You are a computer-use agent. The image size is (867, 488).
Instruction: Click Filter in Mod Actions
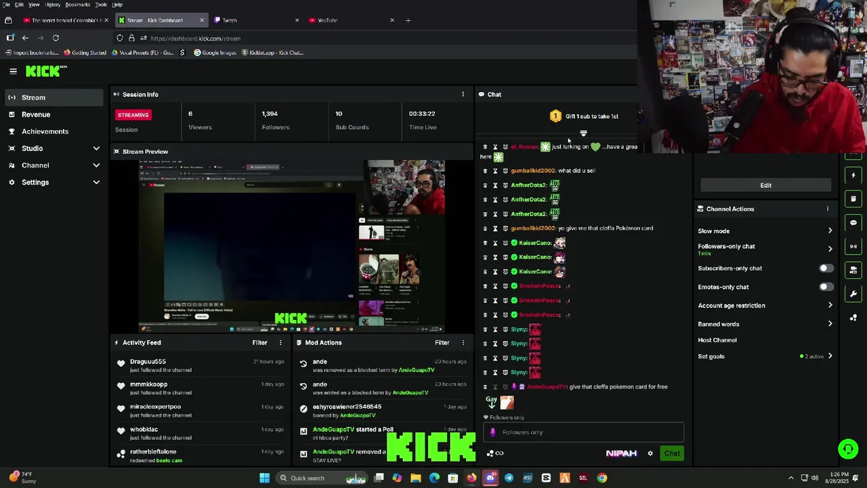point(442,343)
